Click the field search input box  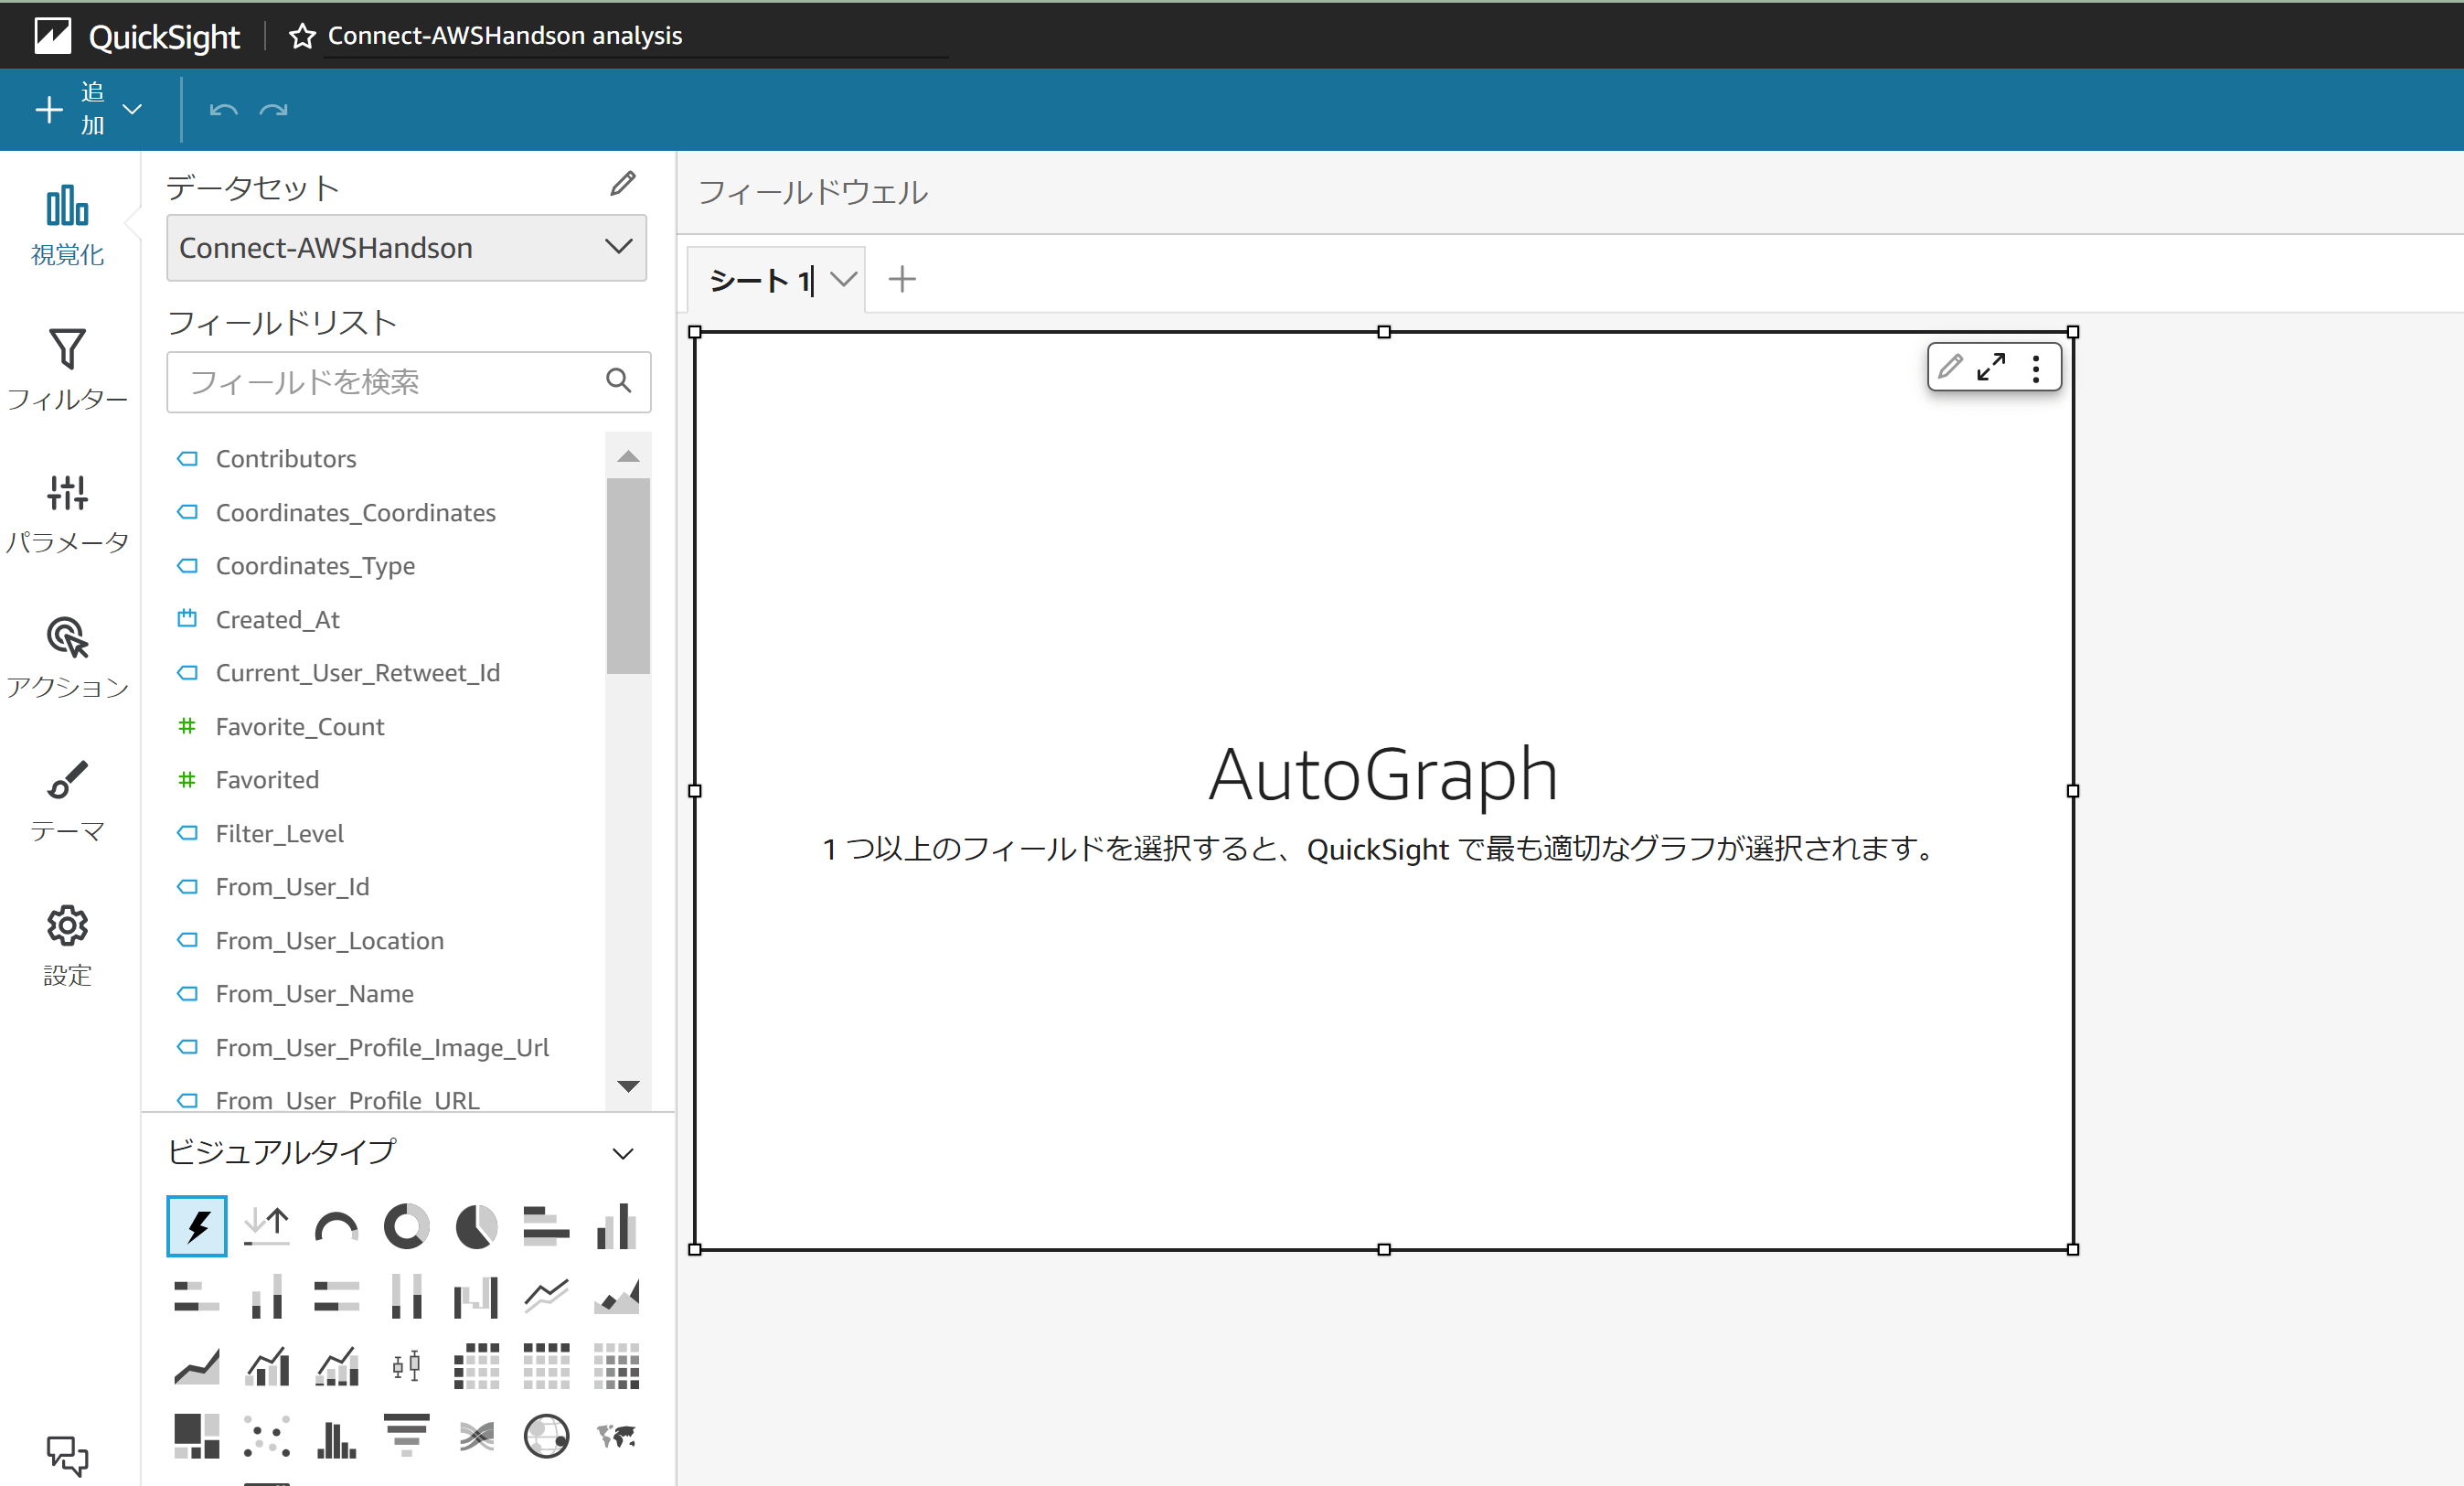390,381
